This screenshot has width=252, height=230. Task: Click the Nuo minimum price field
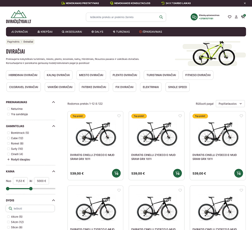[20, 181]
